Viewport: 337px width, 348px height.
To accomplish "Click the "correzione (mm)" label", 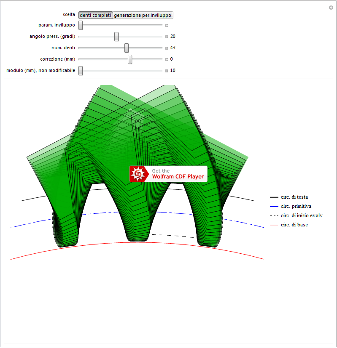I will tap(58, 59).
